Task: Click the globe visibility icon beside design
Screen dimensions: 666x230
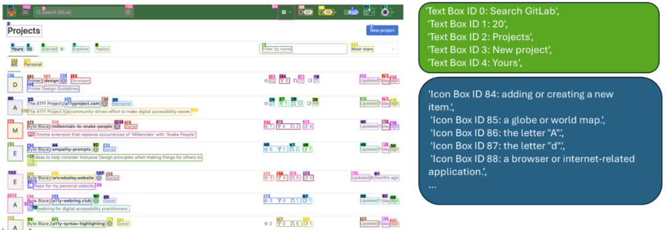Action: tap(64, 80)
